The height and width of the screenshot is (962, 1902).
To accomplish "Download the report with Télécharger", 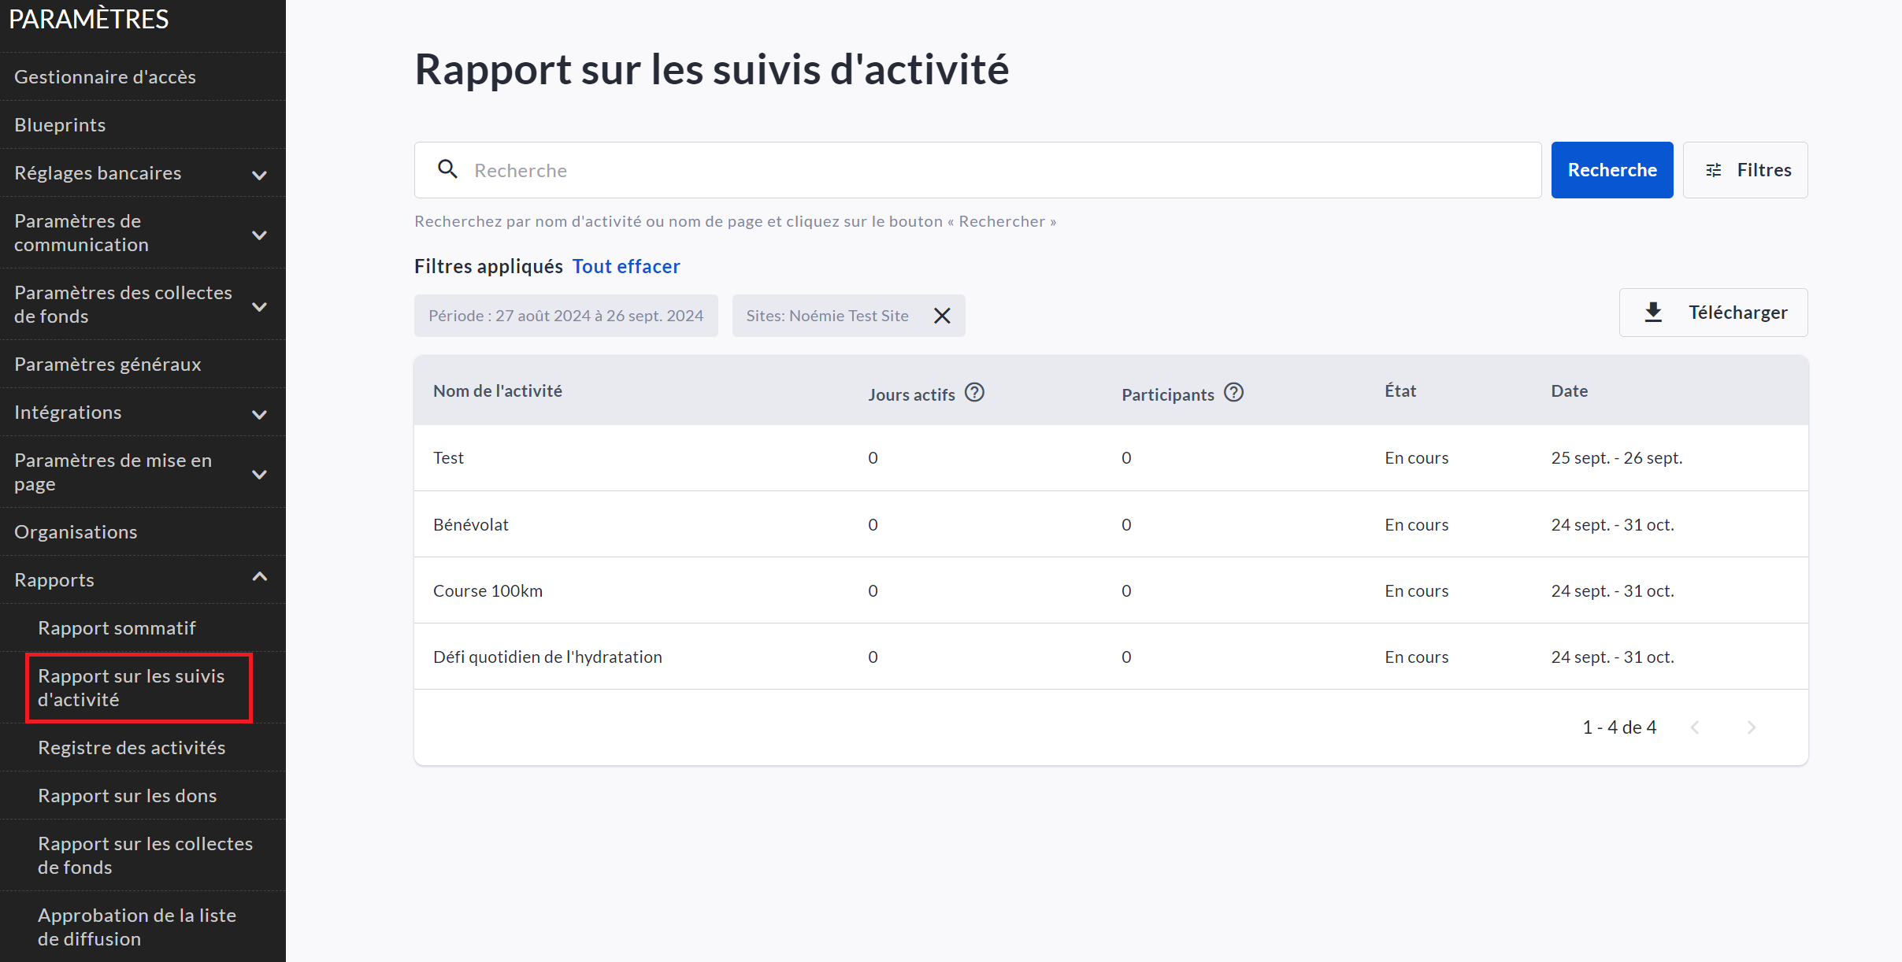I will (x=1713, y=313).
